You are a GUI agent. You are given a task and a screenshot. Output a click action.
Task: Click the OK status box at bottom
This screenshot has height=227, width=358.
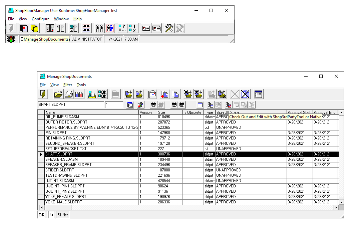42,215
